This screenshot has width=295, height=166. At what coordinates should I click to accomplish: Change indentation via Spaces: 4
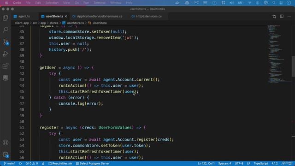click(224, 163)
